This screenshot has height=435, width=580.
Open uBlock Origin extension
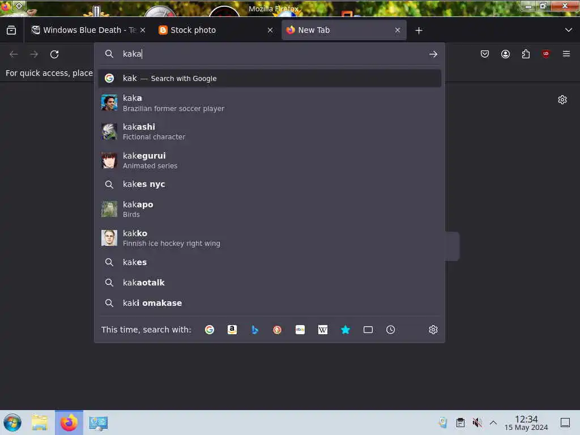click(x=545, y=54)
